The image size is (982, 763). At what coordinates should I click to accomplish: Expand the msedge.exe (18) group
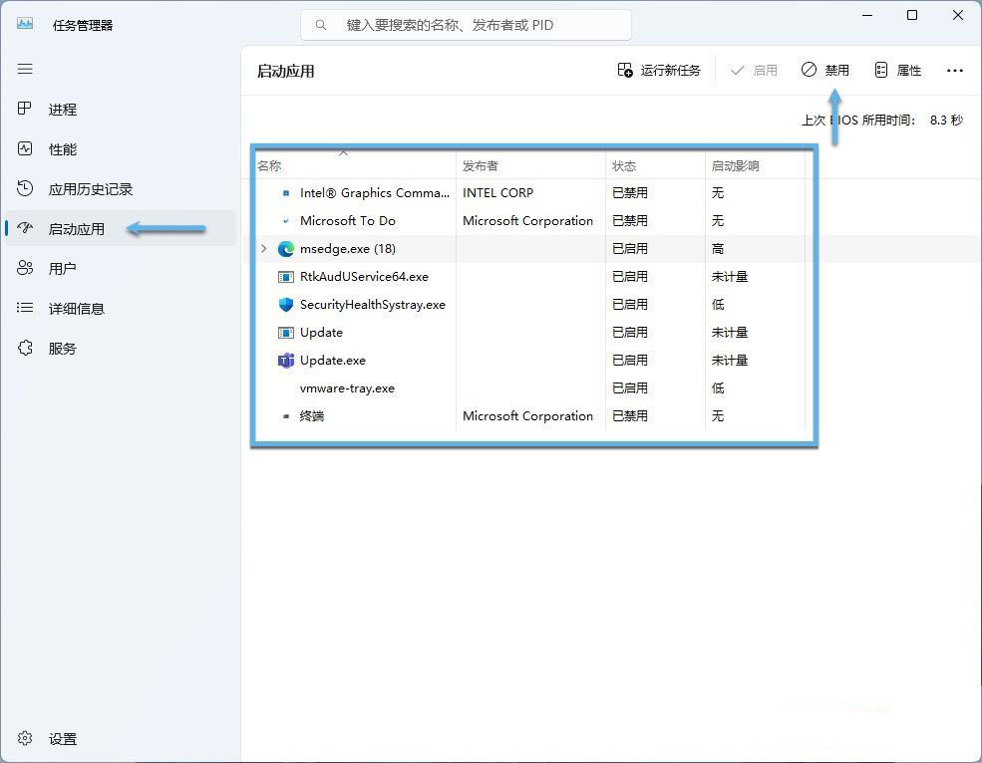[x=263, y=249]
